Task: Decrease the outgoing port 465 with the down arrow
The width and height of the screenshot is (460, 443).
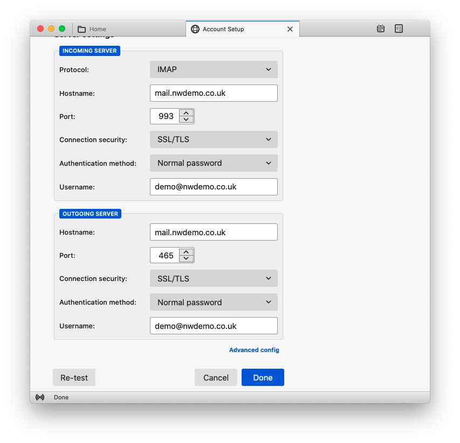Action: (x=186, y=258)
